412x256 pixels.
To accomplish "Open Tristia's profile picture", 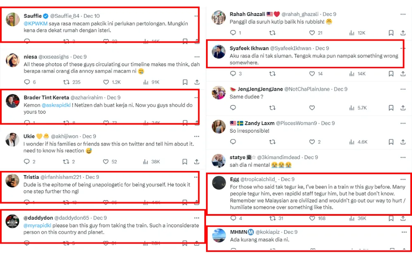I will [x=12, y=181].
